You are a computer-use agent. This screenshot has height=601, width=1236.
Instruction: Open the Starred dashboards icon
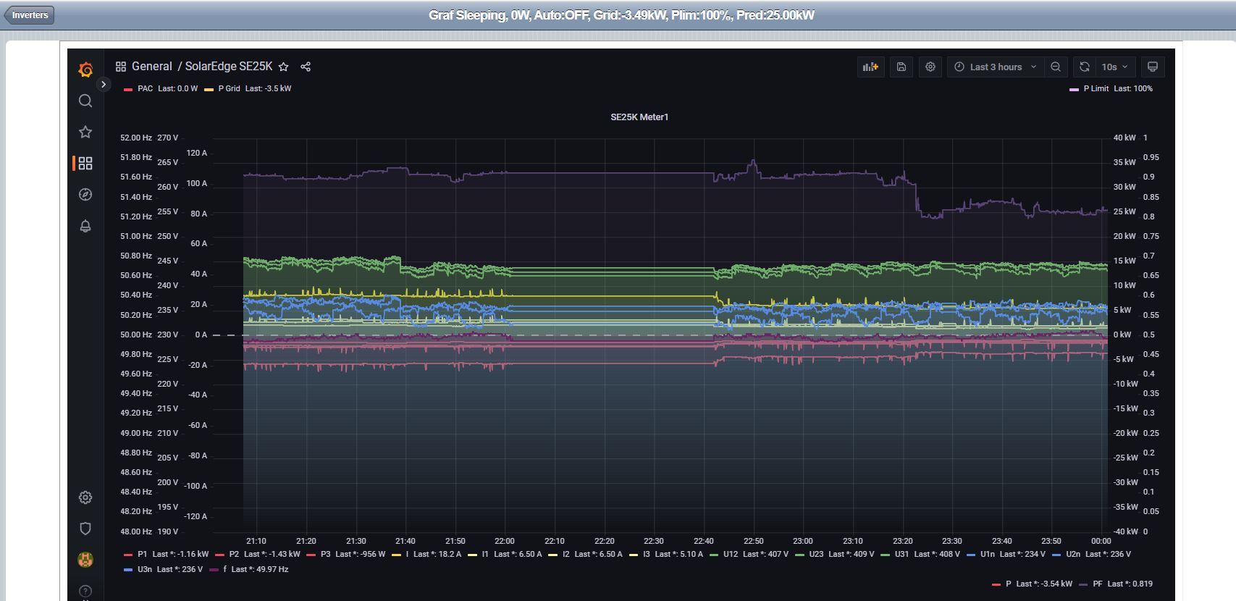coord(85,132)
